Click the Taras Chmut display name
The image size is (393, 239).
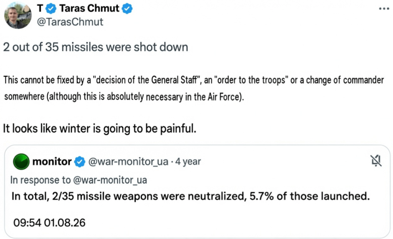click(89, 8)
